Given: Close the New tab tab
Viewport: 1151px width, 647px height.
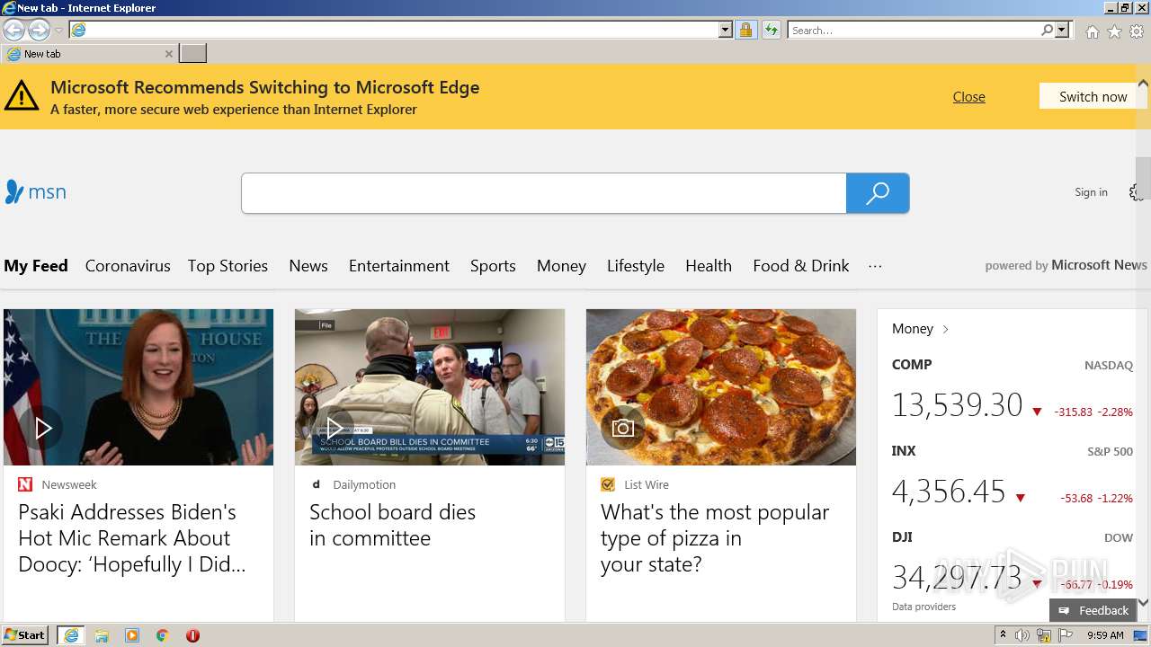Looking at the screenshot, I should 168,54.
